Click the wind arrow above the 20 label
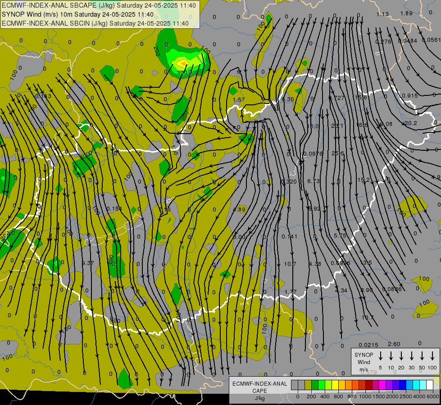441x405 pixels. [x=401, y=356]
